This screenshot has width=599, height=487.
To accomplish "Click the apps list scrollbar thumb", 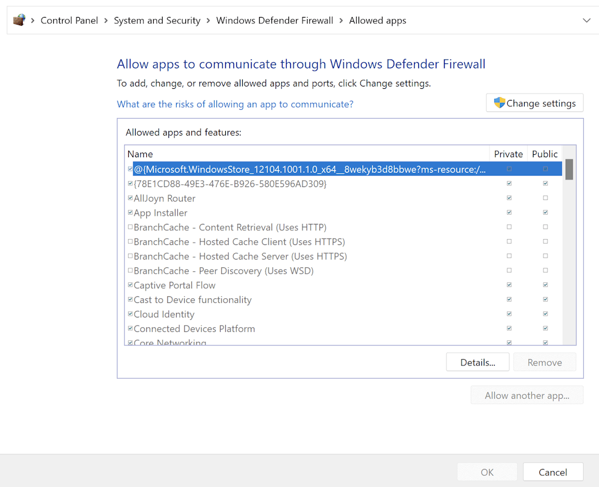I will click(569, 169).
